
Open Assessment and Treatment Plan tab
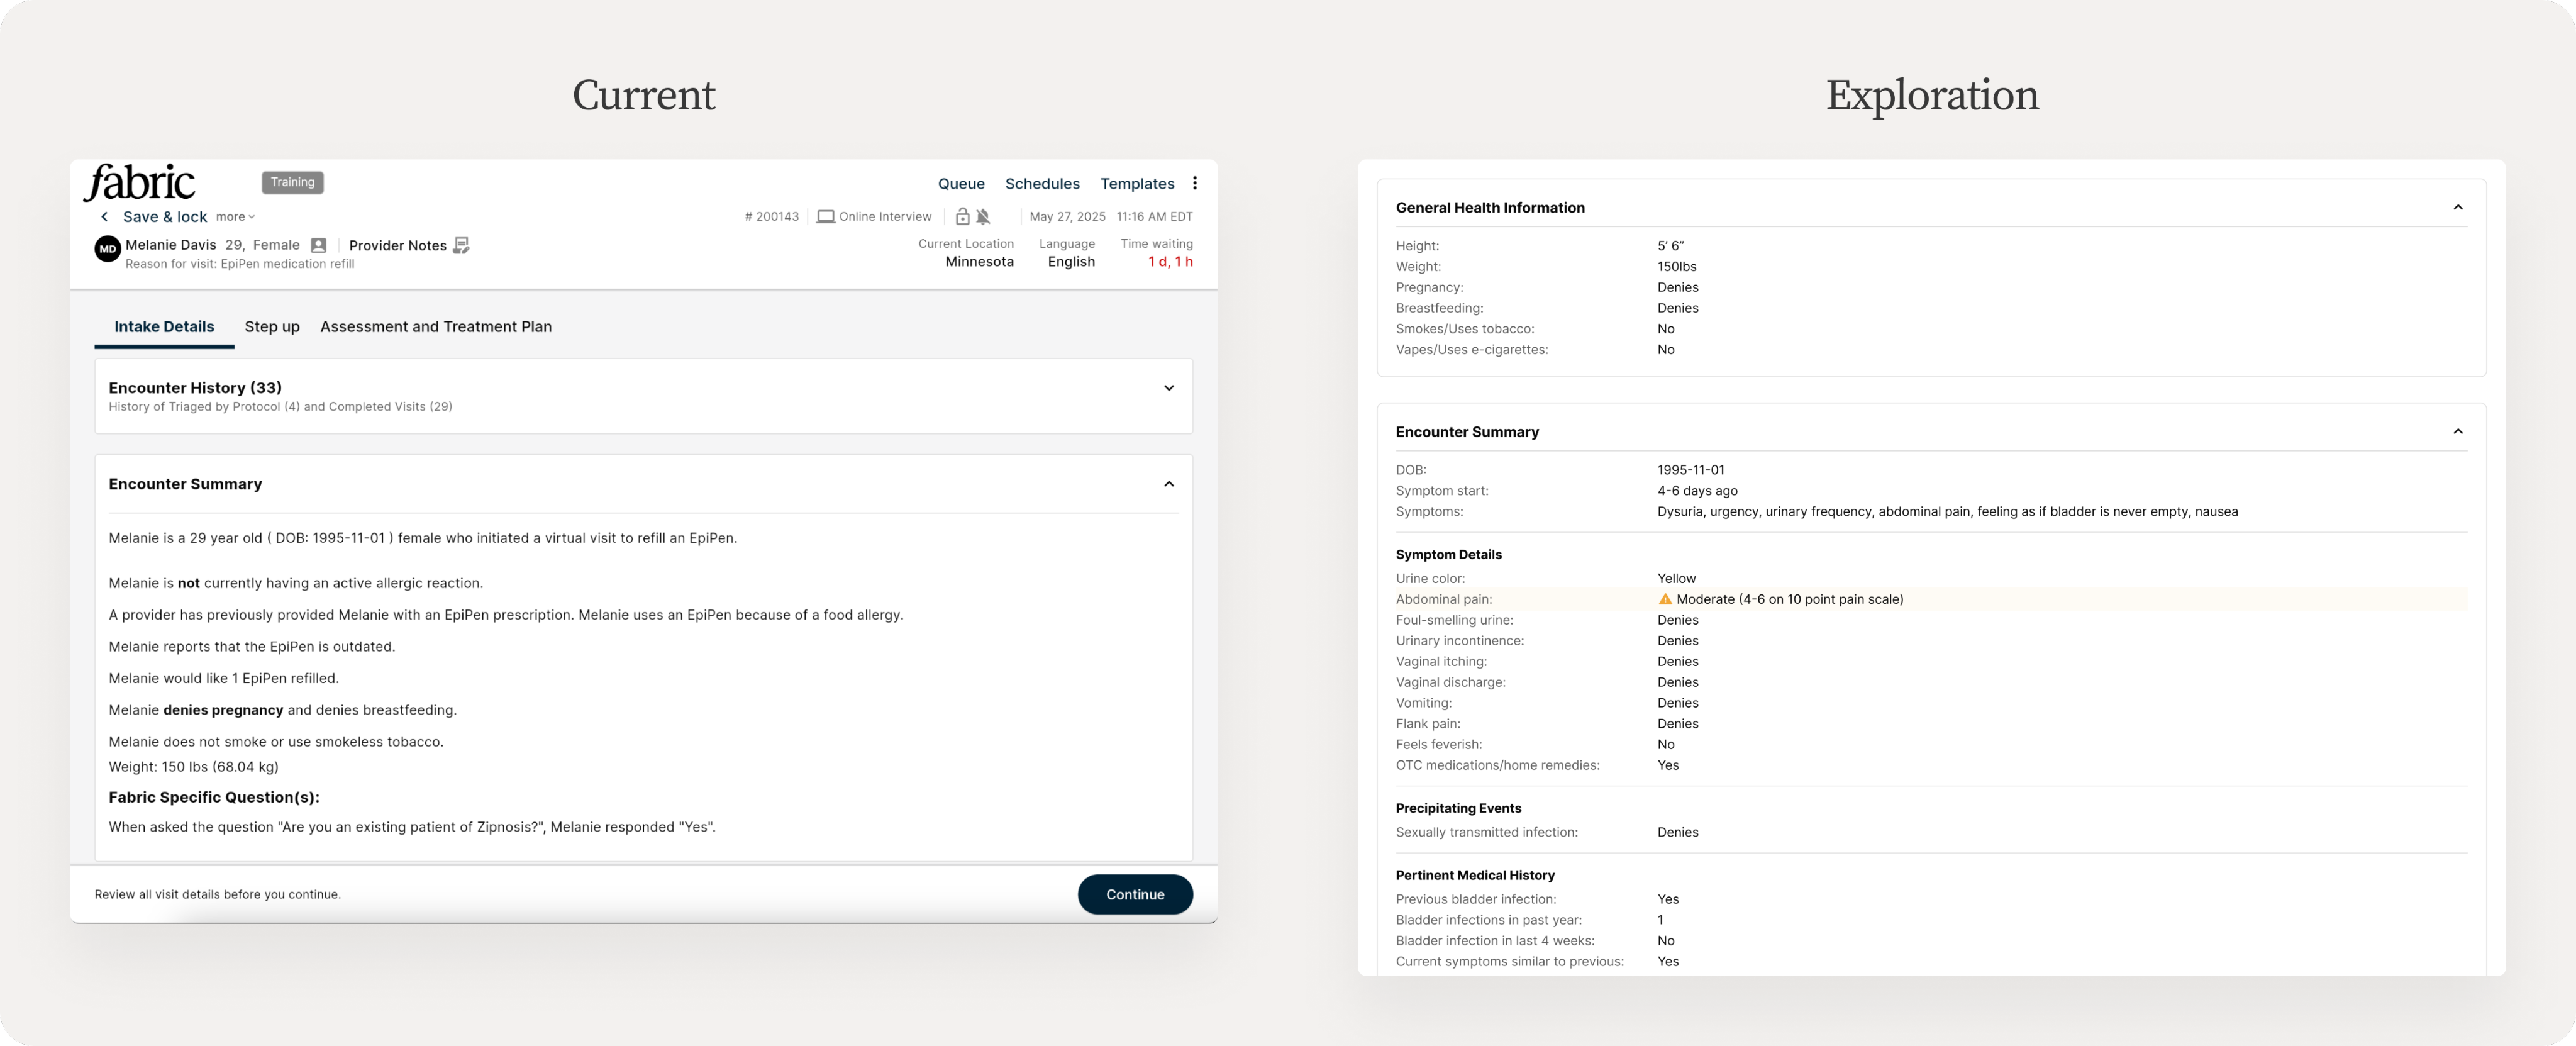pyautogui.click(x=435, y=327)
